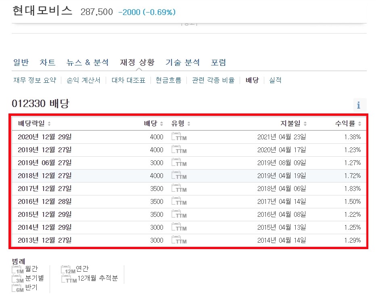The height and width of the screenshot is (302, 376).
Task: Open the 기술 분석 tab
Action: 182,63
